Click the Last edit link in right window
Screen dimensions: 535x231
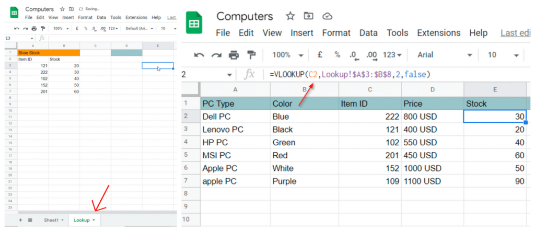click(x=515, y=33)
